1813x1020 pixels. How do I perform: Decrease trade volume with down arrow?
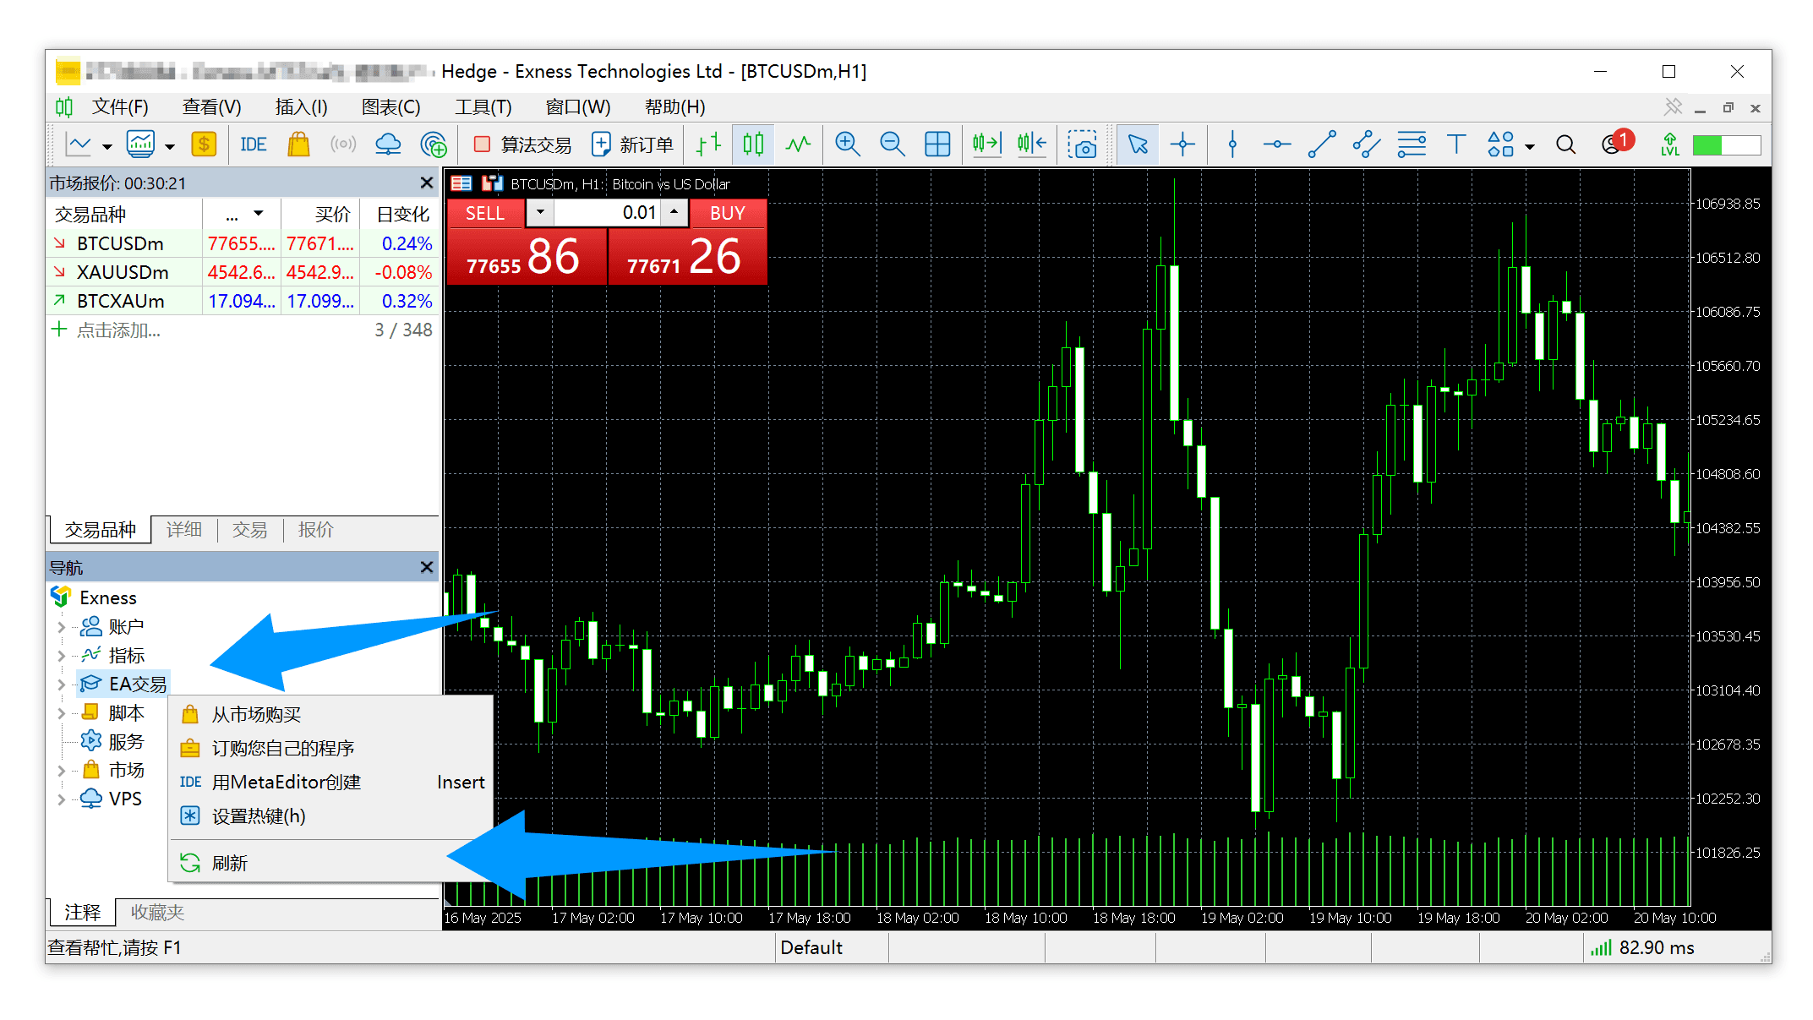(x=540, y=213)
